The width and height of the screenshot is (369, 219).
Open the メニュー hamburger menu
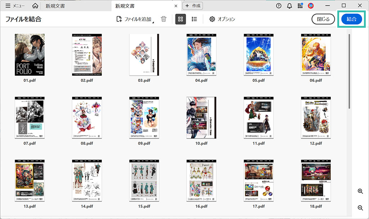(15, 6)
